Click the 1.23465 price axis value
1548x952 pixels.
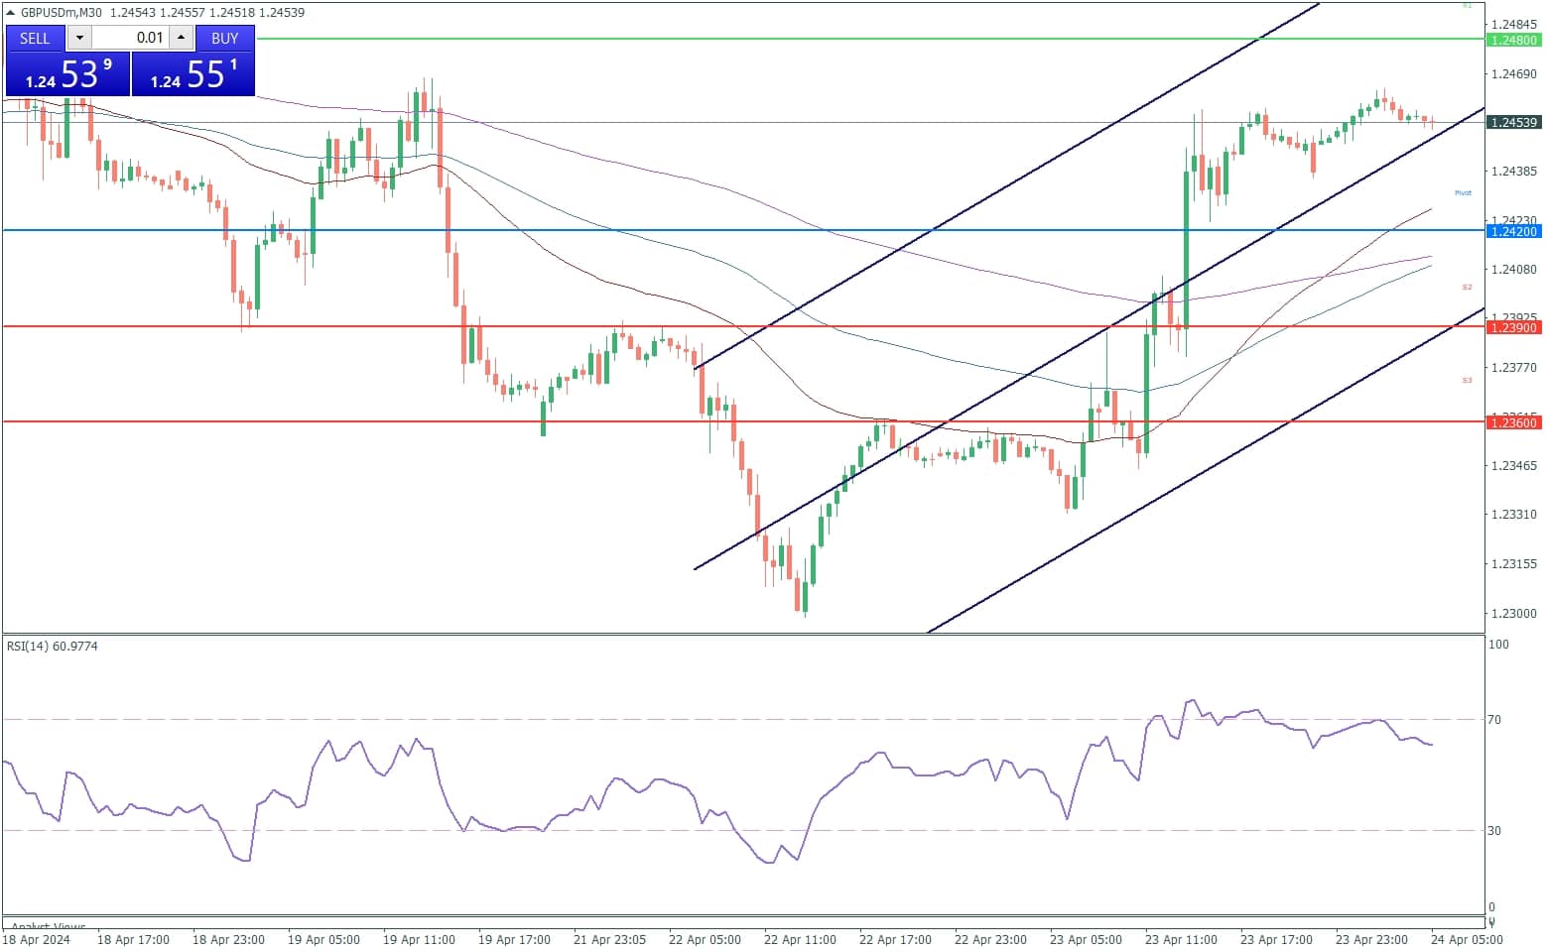(x=1514, y=465)
